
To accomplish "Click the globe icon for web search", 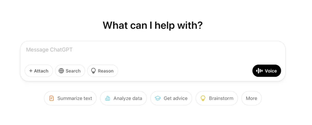I will 61,71.
